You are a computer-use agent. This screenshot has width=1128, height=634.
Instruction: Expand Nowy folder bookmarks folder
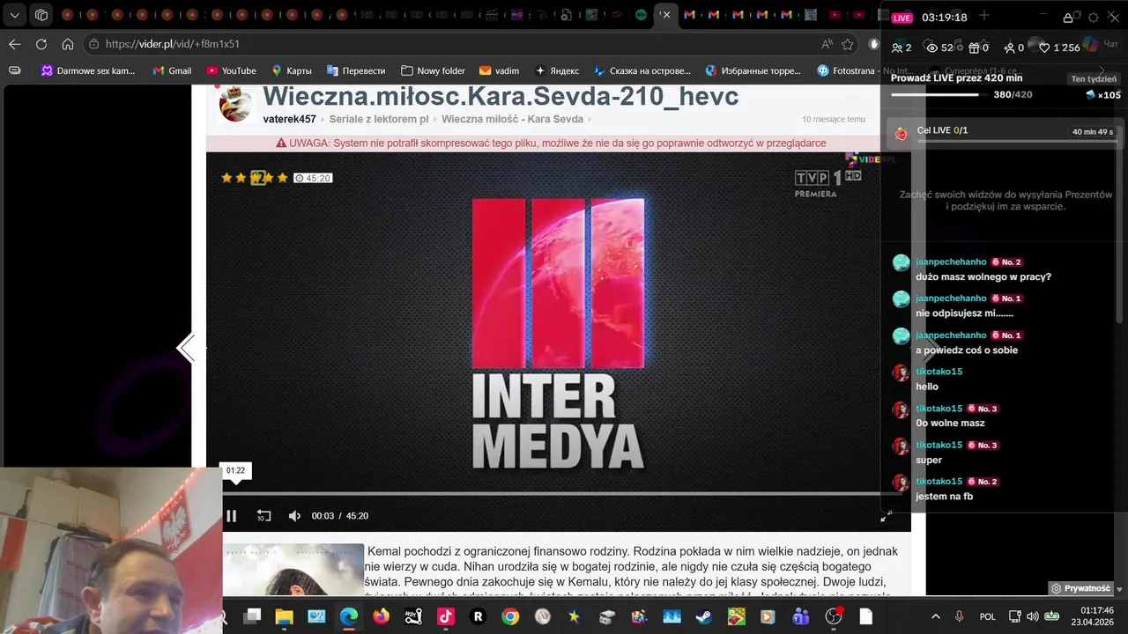tap(433, 70)
